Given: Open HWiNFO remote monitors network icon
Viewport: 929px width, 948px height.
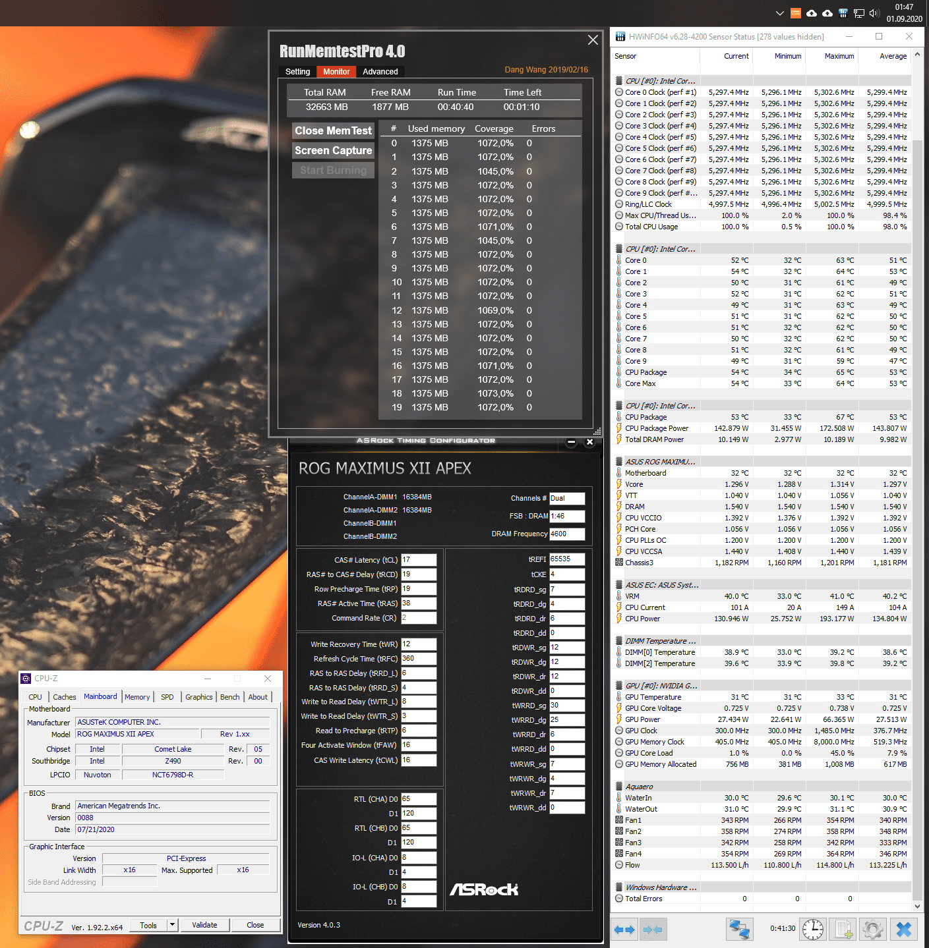Looking at the screenshot, I should (740, 930).
